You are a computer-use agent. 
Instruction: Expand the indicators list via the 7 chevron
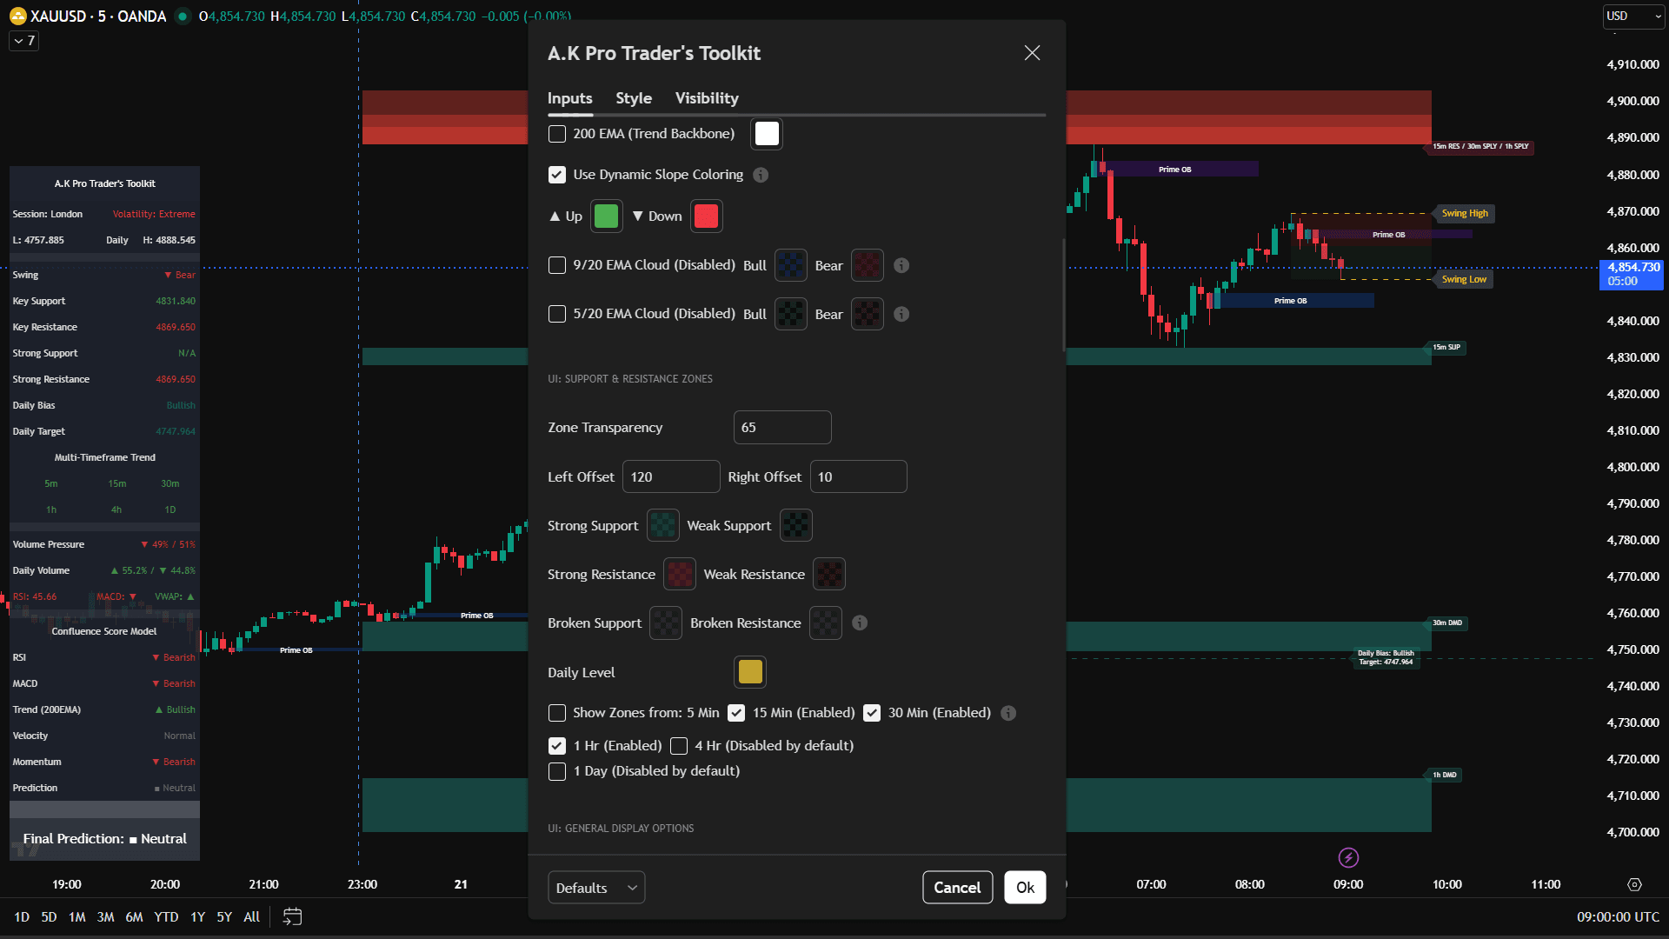pyautogui.click(x=23, y=41)
